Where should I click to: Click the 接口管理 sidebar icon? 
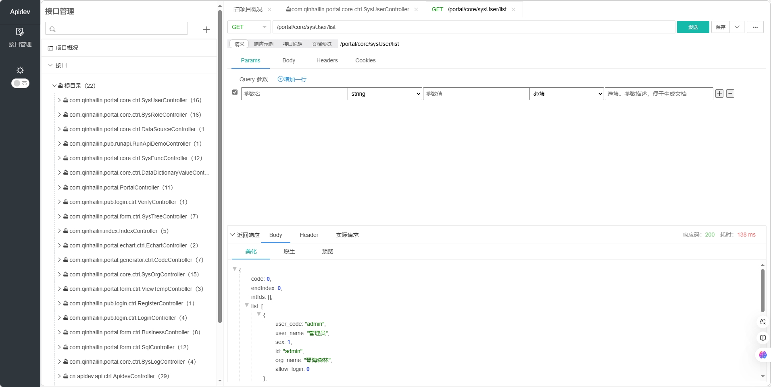tap(20, 32)
